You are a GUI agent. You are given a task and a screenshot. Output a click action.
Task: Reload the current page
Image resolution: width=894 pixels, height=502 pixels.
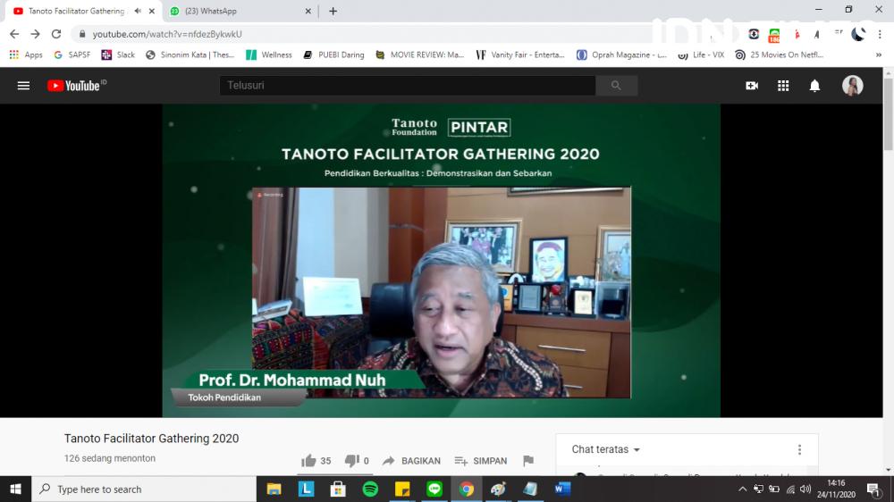55,34
